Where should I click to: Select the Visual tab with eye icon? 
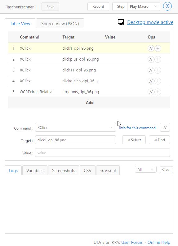coord(108,171)
